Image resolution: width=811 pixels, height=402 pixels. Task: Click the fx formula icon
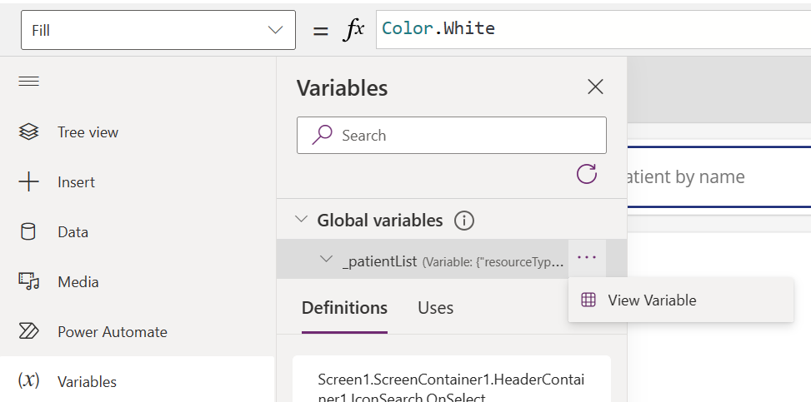pos(354,30)
